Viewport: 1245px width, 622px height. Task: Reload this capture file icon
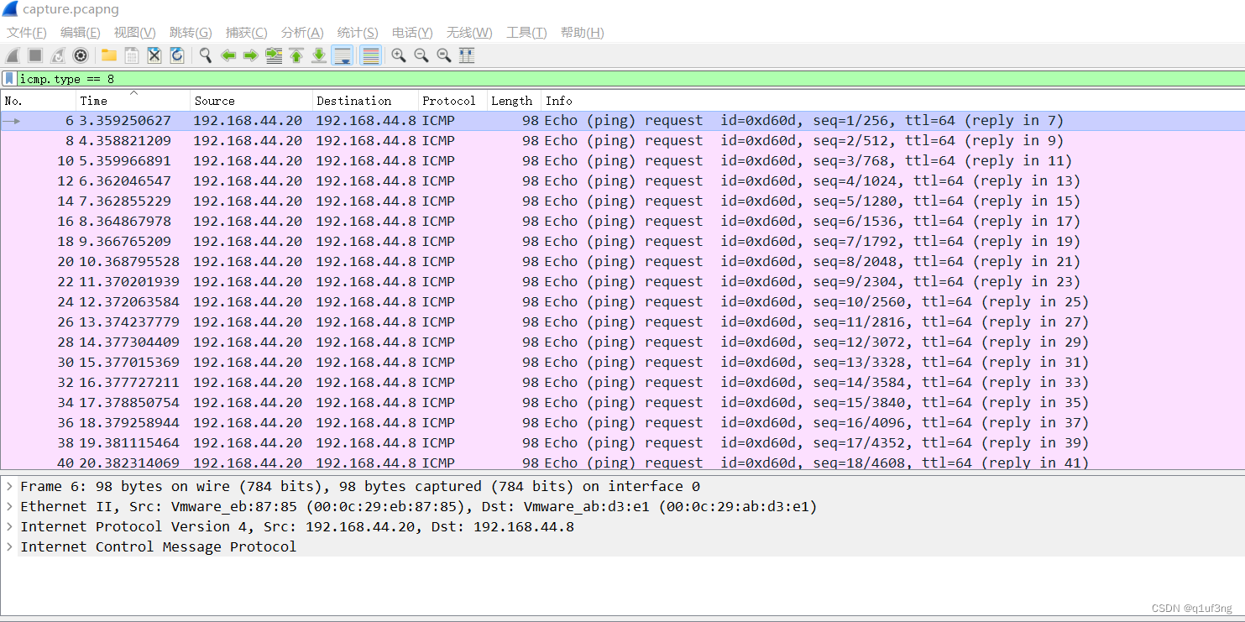click(177, 55)
